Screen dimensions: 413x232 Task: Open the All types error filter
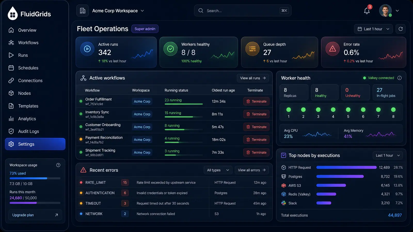click(218, 170)
